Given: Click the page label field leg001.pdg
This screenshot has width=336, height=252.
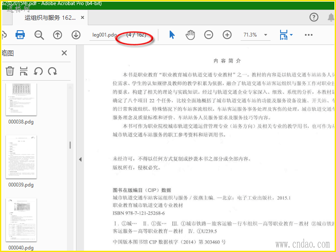Looking at the screenshot, I should 104,35.
